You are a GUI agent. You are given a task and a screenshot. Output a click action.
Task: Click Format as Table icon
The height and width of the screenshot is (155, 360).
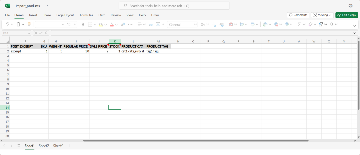tap(252, 25)
